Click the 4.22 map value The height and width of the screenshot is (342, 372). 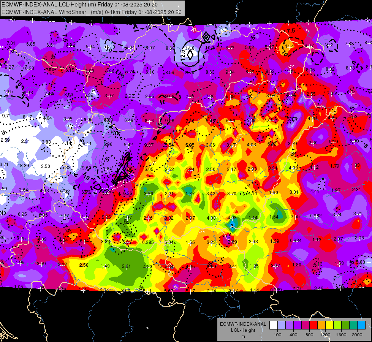(x=147, y=266)
